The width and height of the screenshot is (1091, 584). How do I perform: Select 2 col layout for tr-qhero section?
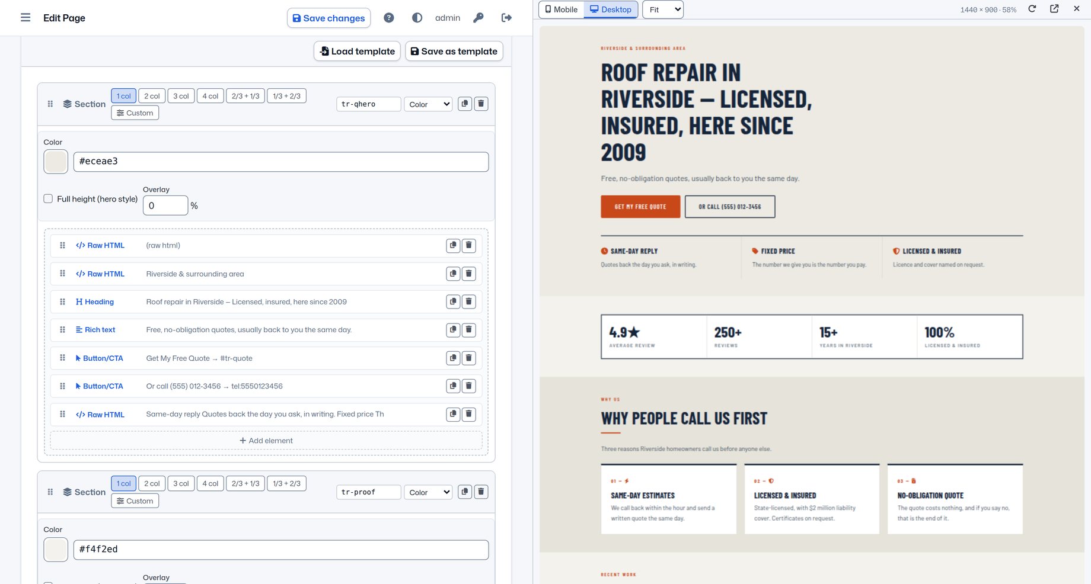tap(152, 96)
